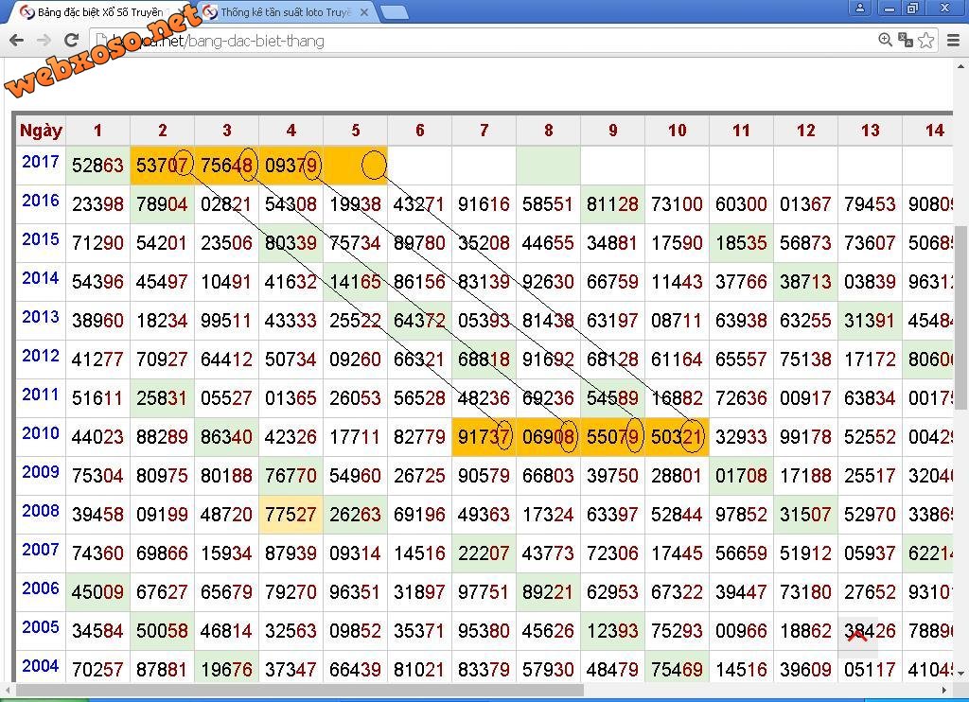
Task: Click highlighted cell 55079 in 2010 row
Action: 613,437
